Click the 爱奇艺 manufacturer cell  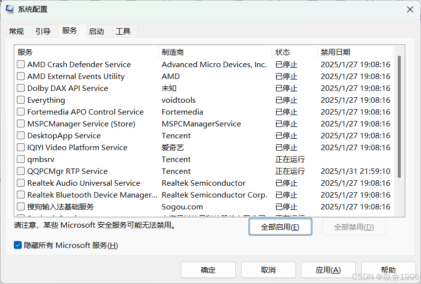coord(172,147)
